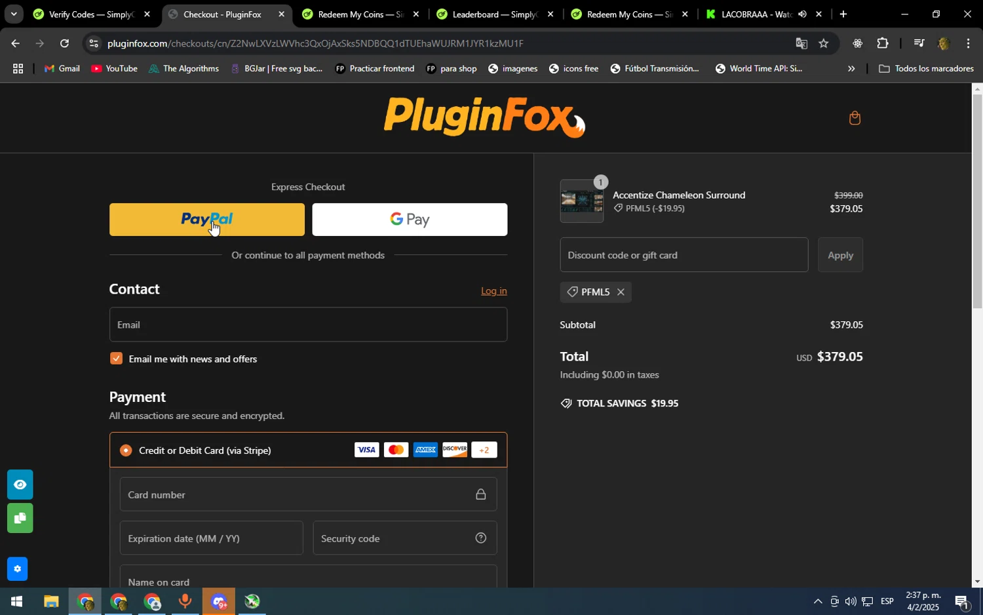Focus the Discount code or gift card field
Screen dimensions: 983x615
pos(684,255)
